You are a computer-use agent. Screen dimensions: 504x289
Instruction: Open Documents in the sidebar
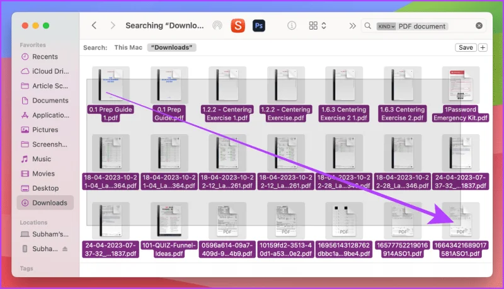(45, 101)
